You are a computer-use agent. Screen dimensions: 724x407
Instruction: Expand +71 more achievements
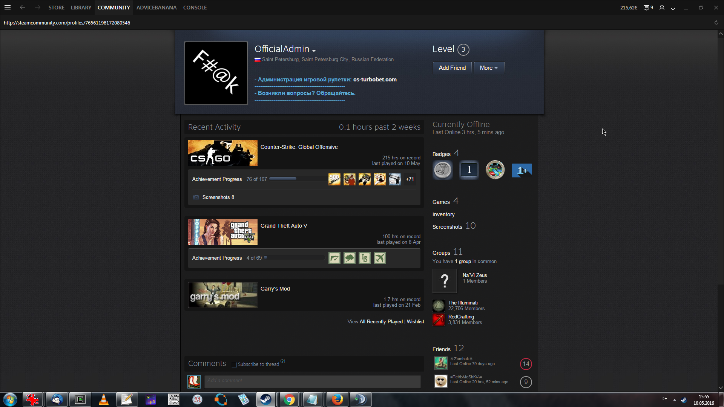pos(410,179)
